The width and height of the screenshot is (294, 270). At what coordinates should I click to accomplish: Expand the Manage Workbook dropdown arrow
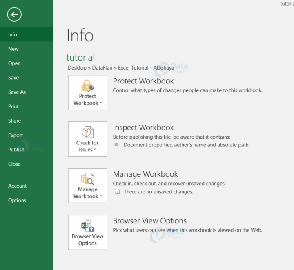tap(101, 196)
